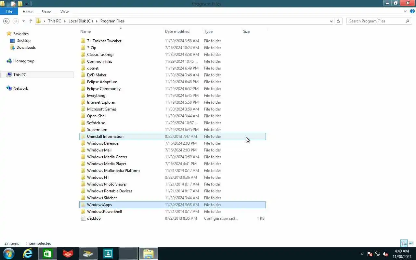
Task: Click the New folder quick access icon
Action: [20, 4]
